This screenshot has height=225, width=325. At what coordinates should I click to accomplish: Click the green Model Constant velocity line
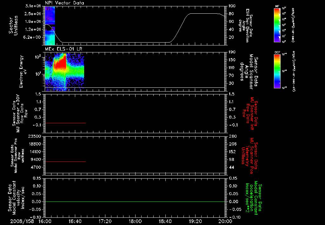[x=135, y=201]
